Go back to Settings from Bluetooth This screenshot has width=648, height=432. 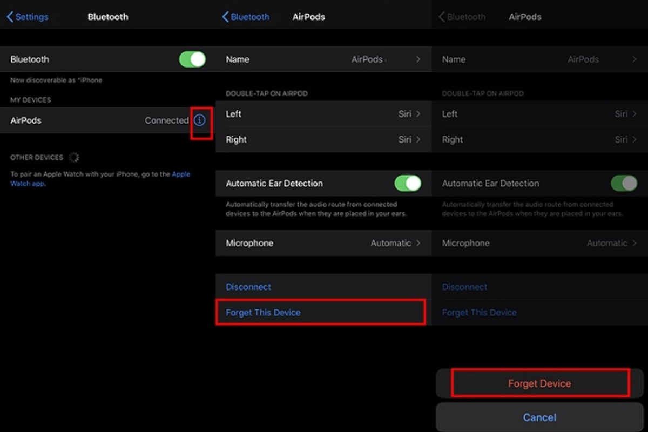point(27,17)
